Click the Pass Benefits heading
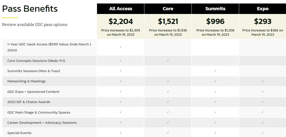 click(x=30, y=9)
